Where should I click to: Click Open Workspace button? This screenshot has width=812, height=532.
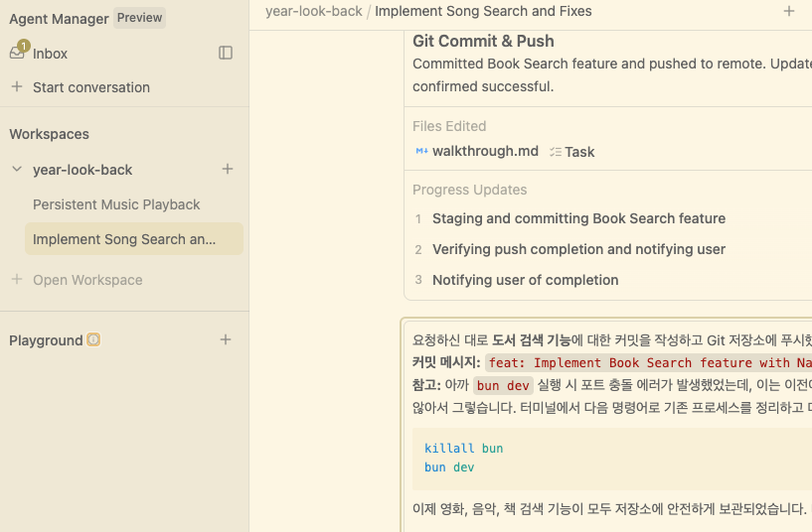tap(87, 280)
